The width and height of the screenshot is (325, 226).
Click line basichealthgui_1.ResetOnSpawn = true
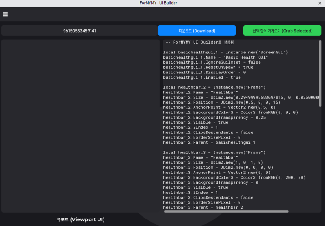tap(208, 67)
